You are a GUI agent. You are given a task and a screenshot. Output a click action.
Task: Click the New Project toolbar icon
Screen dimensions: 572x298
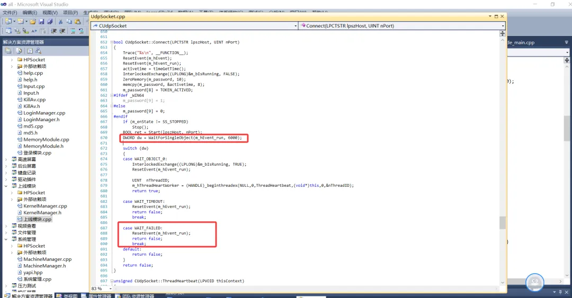[8, 22]
